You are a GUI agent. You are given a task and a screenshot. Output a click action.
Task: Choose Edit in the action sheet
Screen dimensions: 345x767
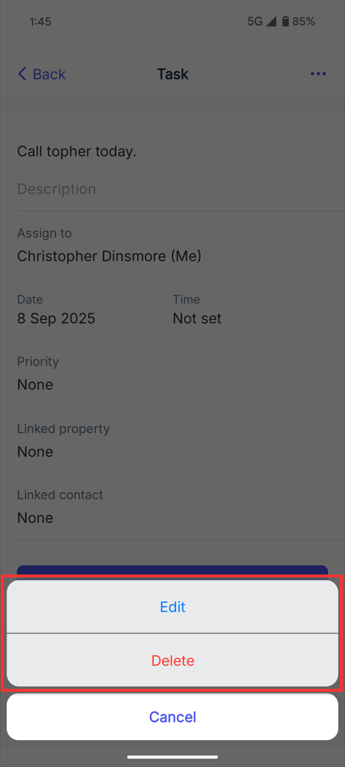(x=172, y=606)
